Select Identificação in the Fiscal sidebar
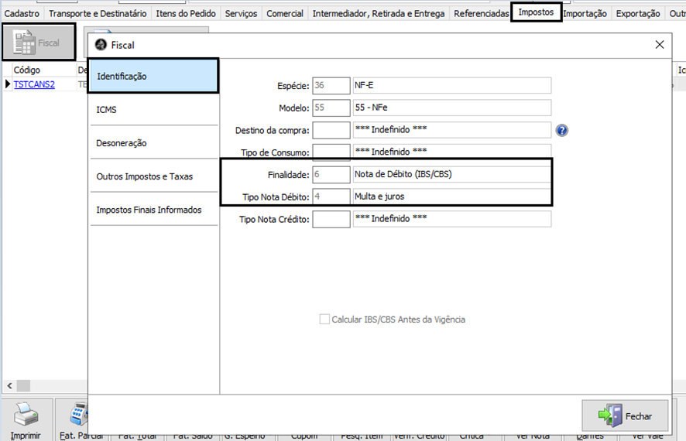686x441 pixels. (153, 76)
